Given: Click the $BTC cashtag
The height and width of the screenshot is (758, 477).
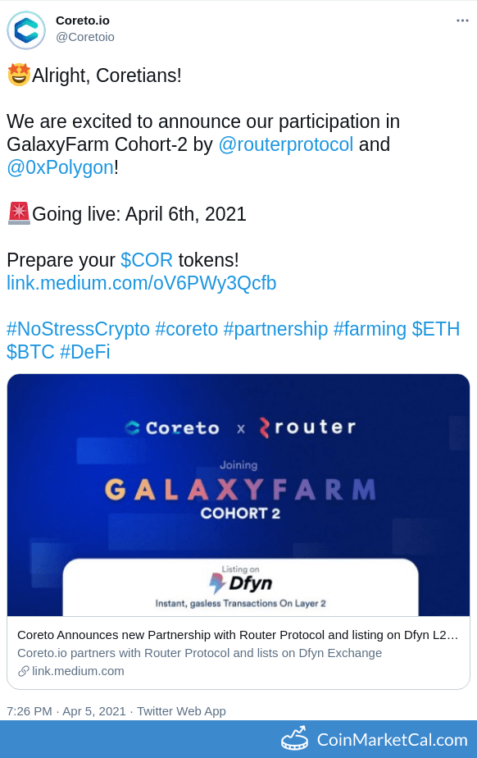Looking at the screenshot, I should 30,352.
